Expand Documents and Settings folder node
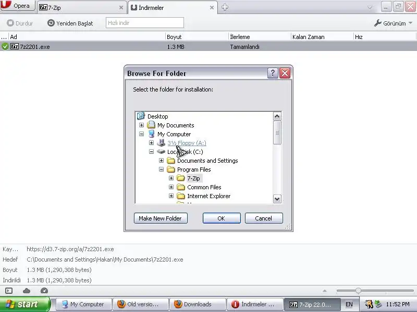Screen dimensions: 417x312 pos(161,161)
